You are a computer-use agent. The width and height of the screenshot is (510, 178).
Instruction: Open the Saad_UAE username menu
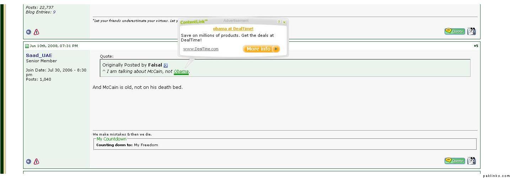[39, 55]
